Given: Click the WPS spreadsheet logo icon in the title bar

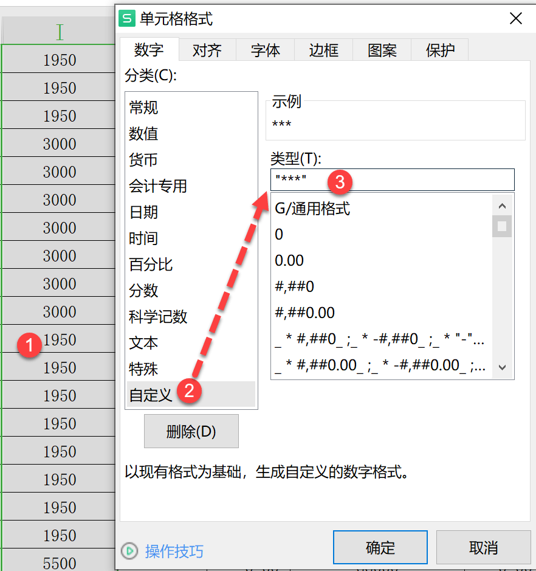Looking at the screenshot, I should coord(128,19).
